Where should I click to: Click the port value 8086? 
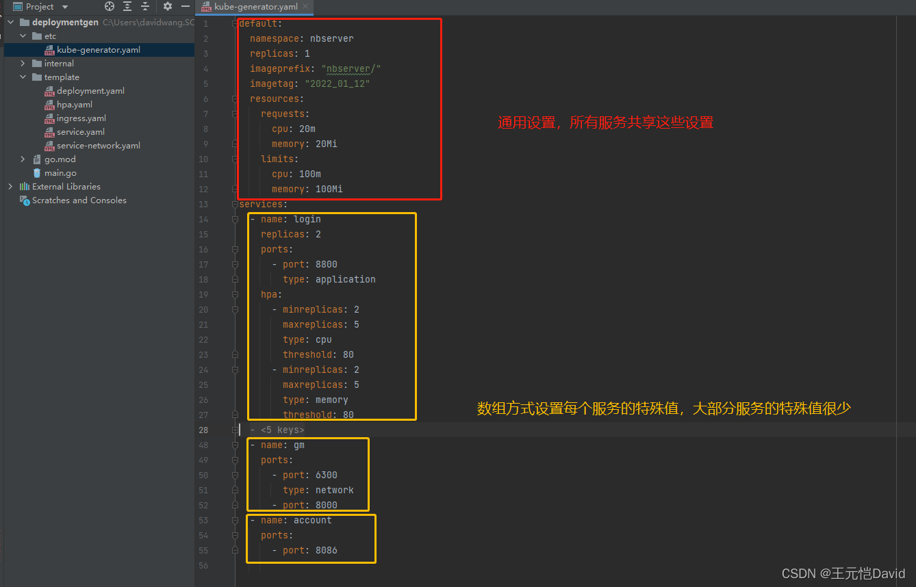(x=327, y=551)
